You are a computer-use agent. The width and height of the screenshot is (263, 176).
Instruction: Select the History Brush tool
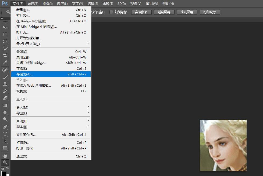coord(5,91)
